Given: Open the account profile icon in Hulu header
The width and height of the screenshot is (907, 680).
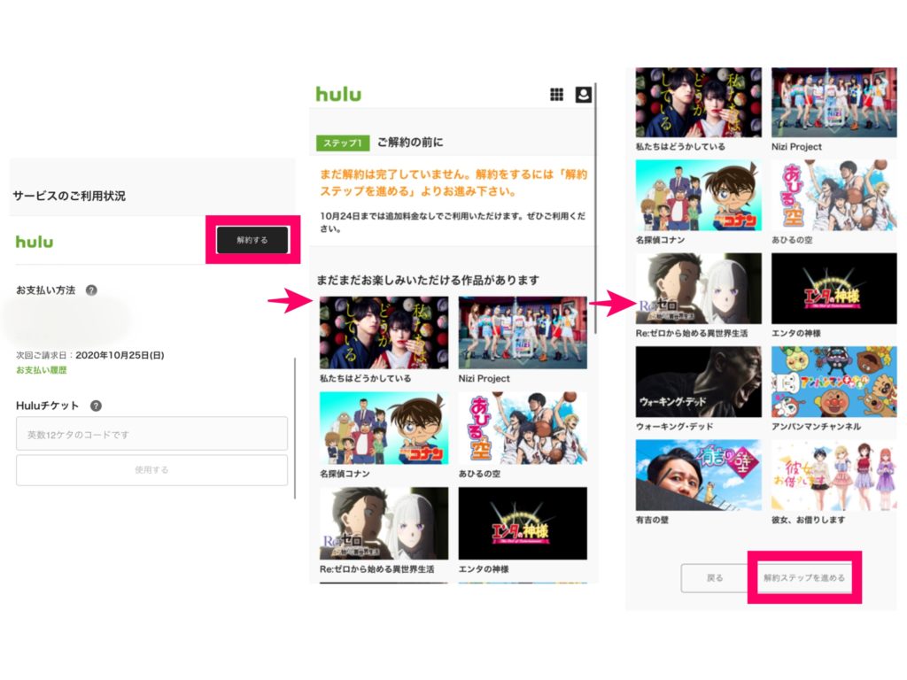Looking at the screenshot, I should [x=583, y=94].
